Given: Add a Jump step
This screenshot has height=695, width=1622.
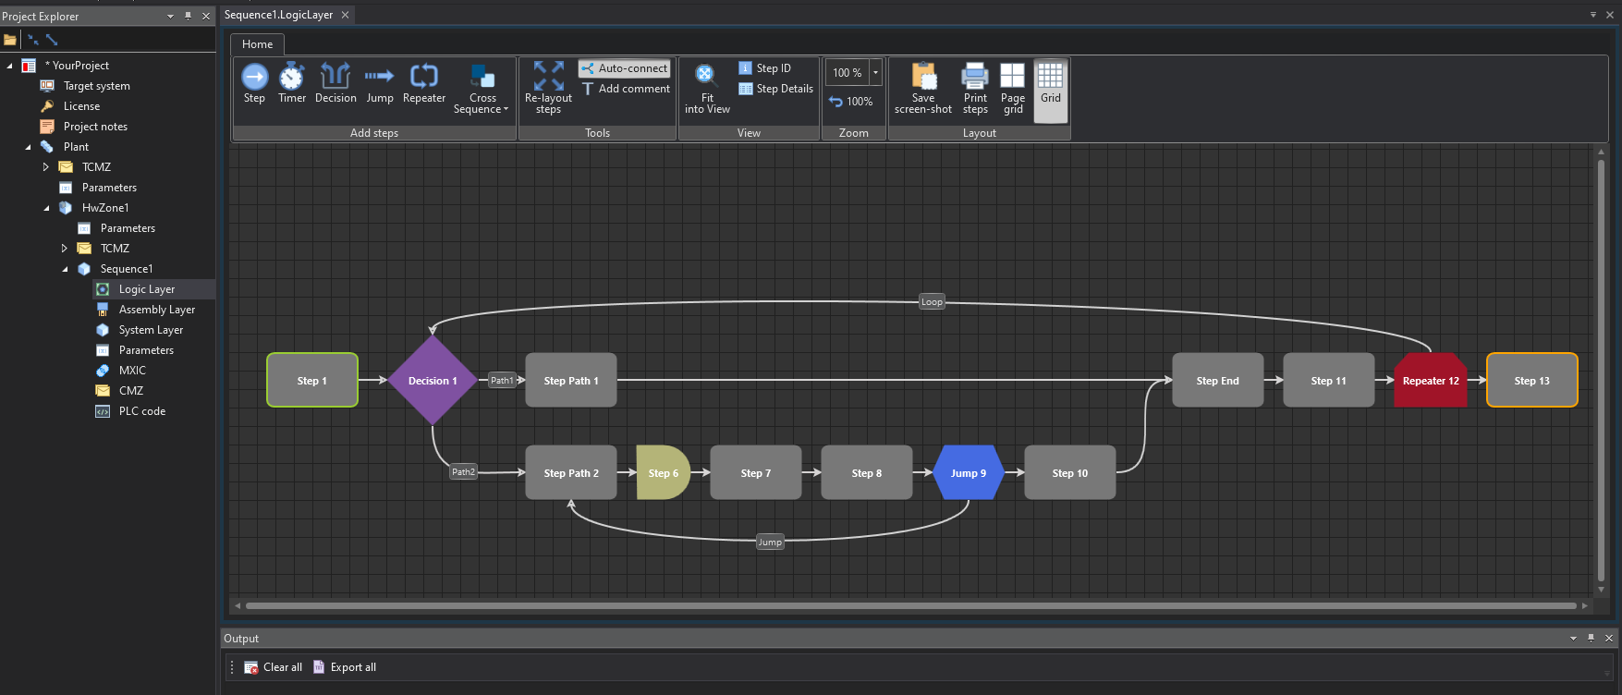Looking at the screenshot, I should point(379,83).
